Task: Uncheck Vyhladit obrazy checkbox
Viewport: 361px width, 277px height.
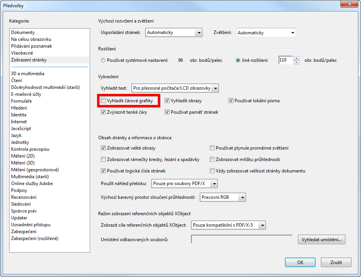Action: click(167, 101)
